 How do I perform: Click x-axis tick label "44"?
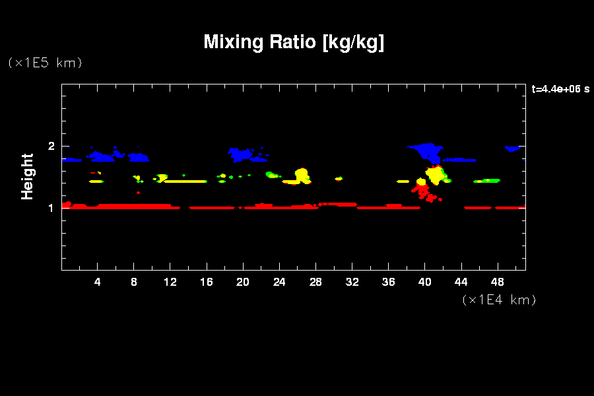[461, 282]
